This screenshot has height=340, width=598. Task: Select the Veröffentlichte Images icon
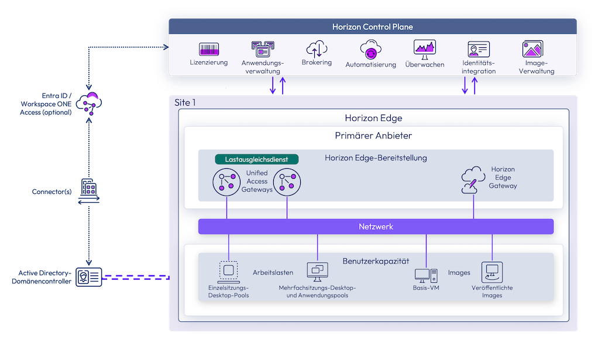[x=492, y=272]
